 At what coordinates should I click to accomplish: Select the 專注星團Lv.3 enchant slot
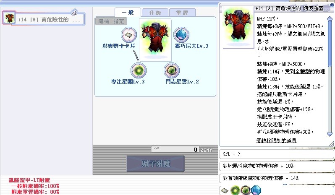[138, 70]
